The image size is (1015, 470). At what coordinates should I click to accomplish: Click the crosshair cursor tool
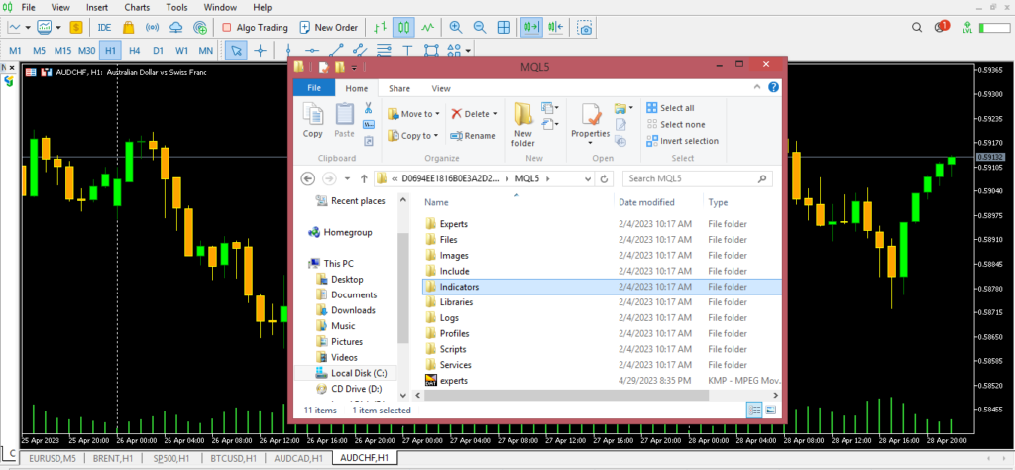pos(262,50)
